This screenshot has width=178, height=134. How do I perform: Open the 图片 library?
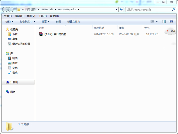point(15,63)
